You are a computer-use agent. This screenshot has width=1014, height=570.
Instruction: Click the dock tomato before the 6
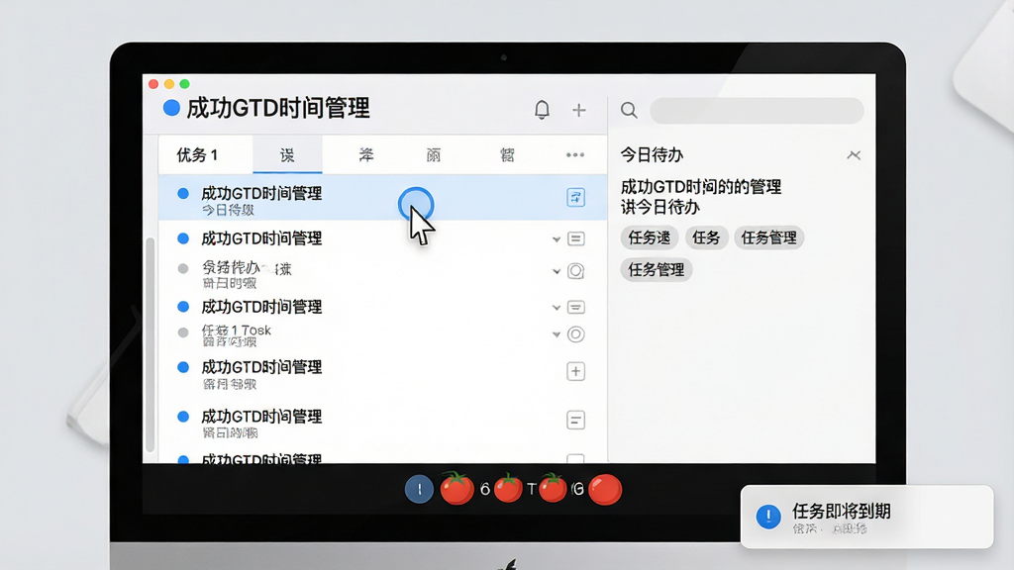pyautogui.click(x=456, y=488)
